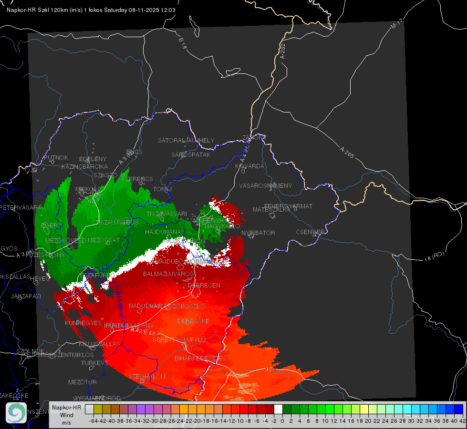Click the A-262 road label
Screen dimensions: 467x429
[x=283, y=51]
